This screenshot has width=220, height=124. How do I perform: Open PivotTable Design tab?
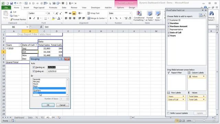pyautogui.click(x=132, y=8)
